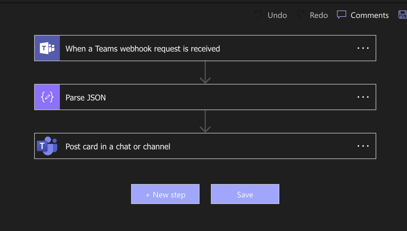The image size is (407, 231).
Task: Click the Redo arrow icon
Action: pos(301,15)
